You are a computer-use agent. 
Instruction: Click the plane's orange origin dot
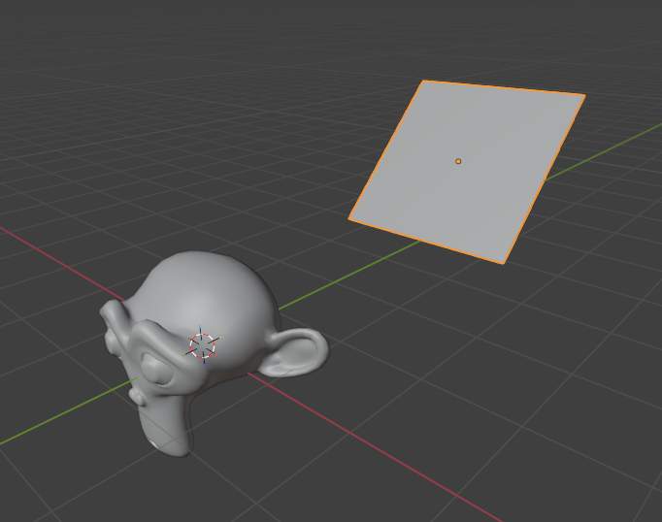[x=458, y=161]
